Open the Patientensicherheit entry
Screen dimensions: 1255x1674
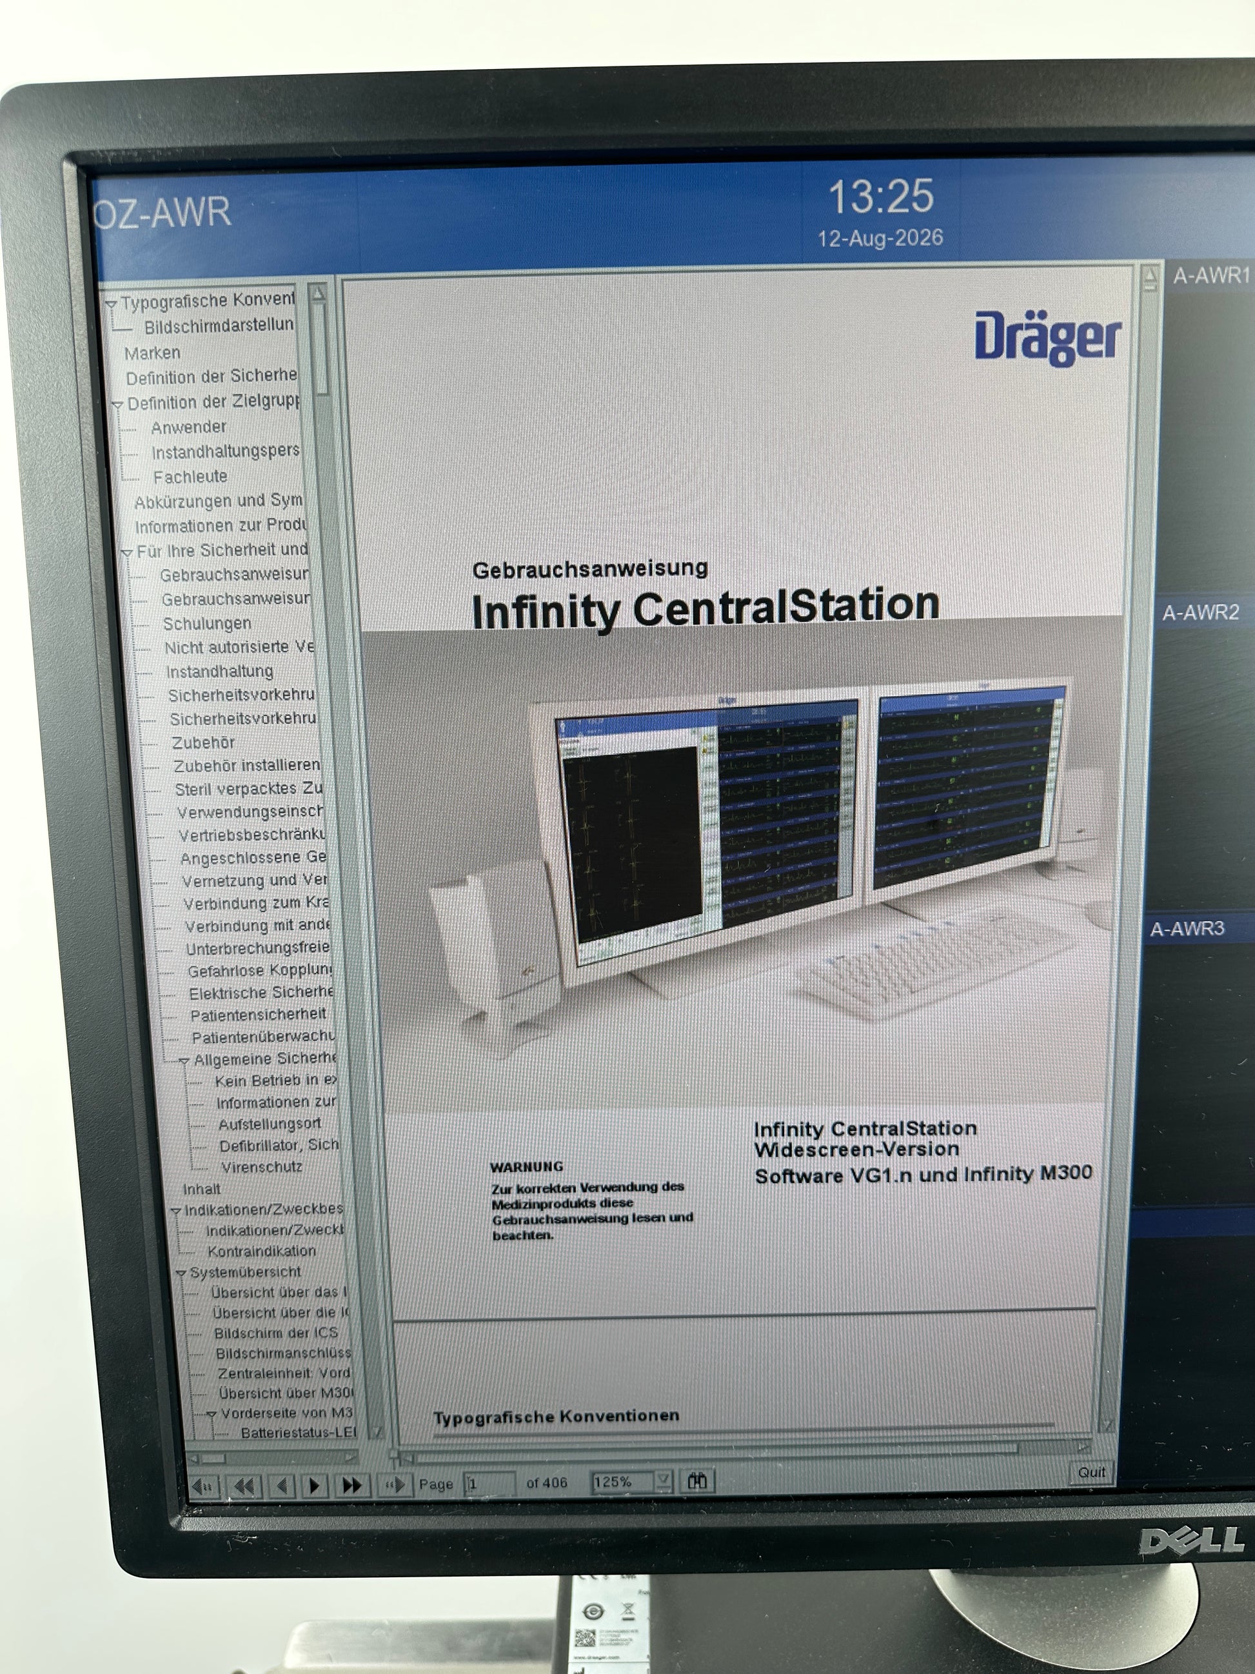258,1015
